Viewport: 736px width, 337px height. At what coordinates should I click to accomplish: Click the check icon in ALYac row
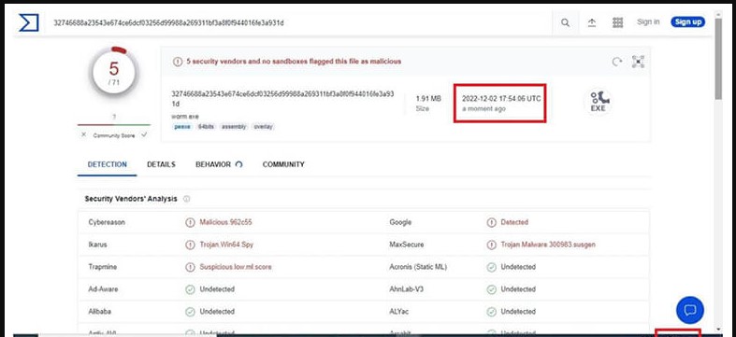tap(492, 311)
